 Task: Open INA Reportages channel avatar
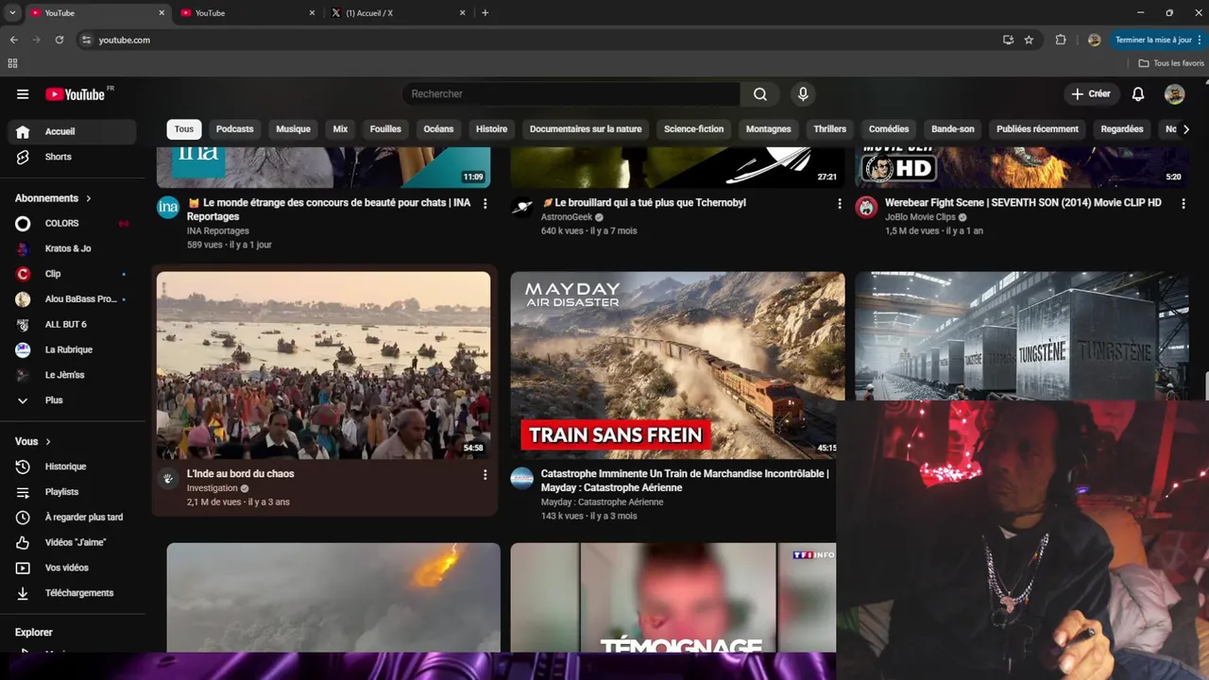pyautogui.click(x=168, y=208)
